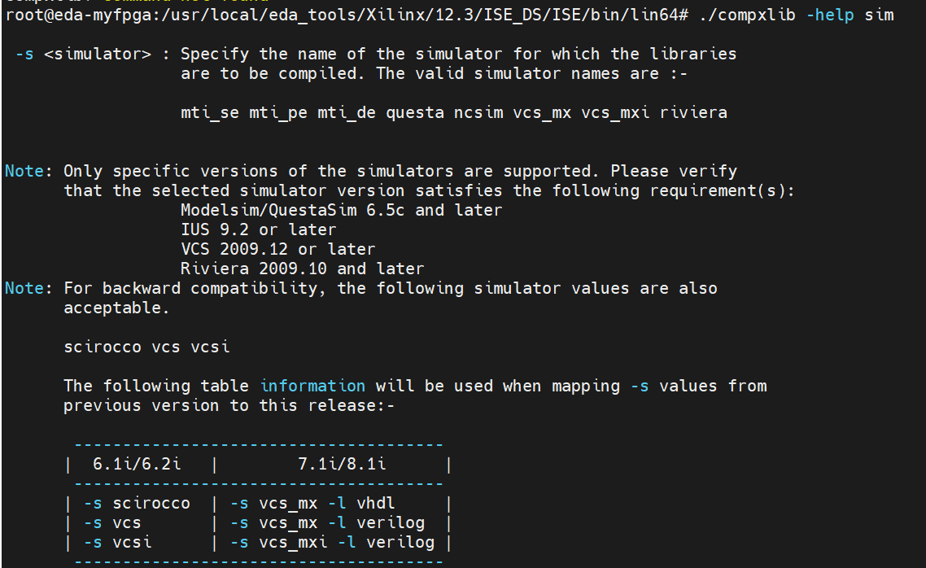Click "Riviera 2009.10 and later" text
Screen dimensions: 926x568
tap(303, 269)
